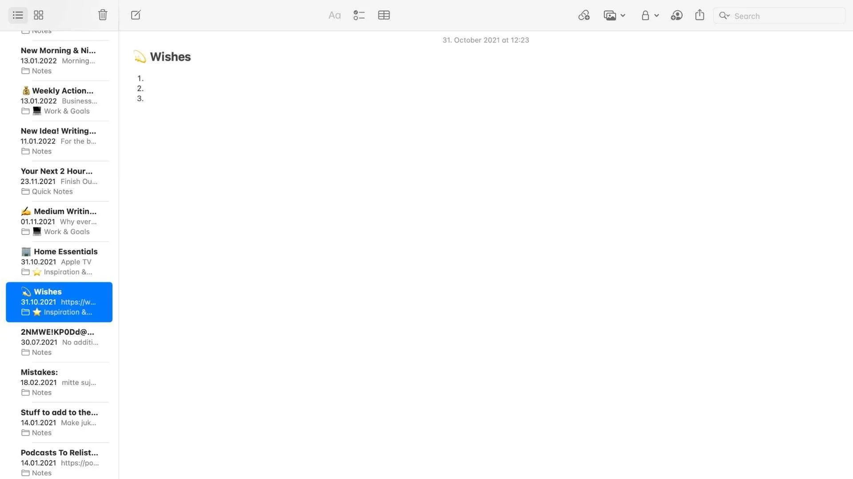This screenshot has height=479, width=853.
Task: Open the Medium Writing note
Action: click(x=59, y=221)
